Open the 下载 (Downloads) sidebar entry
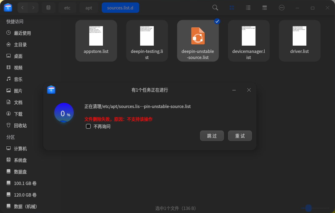The image size is (335, 213). (18, 113)
